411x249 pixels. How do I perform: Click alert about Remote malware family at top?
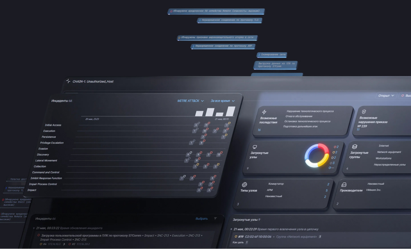click(x=216, y=11)
